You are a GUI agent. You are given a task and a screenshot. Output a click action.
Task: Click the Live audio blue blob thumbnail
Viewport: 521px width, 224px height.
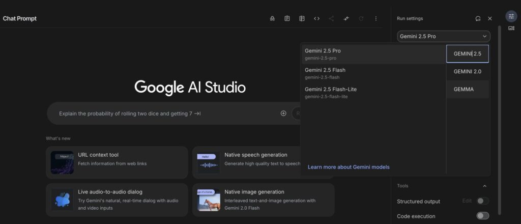[62, 200]
